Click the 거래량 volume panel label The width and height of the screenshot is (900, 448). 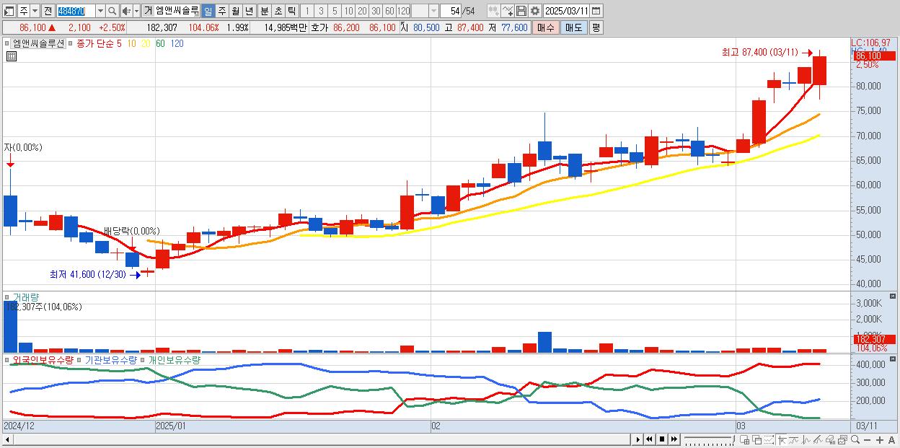(25, 297)
